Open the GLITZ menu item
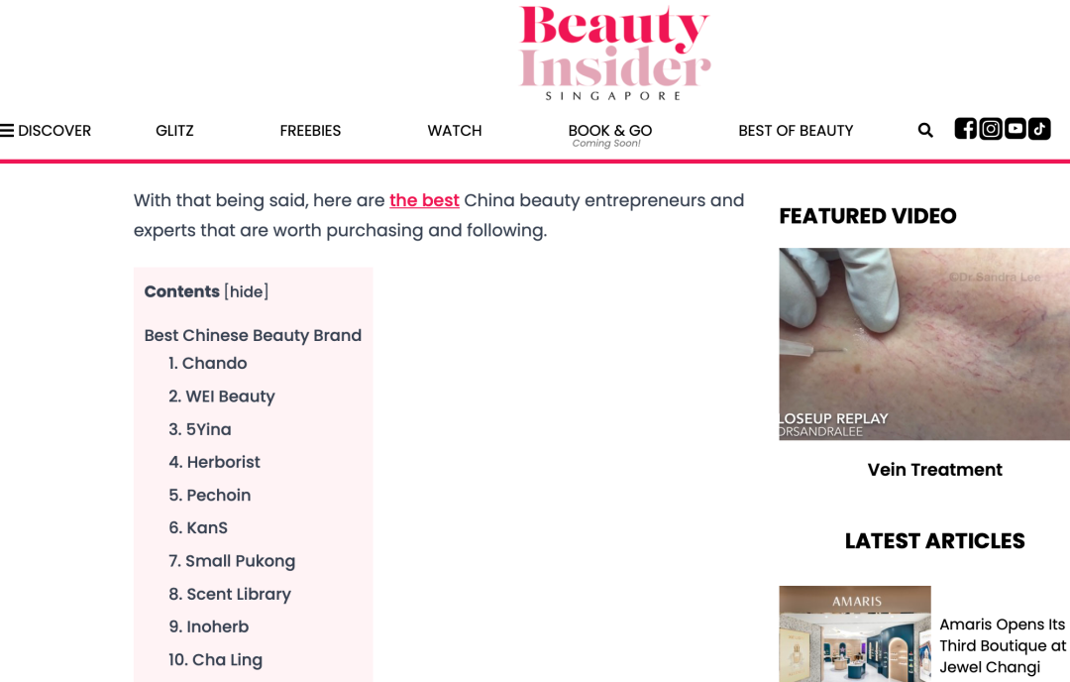 click(174, 131)
